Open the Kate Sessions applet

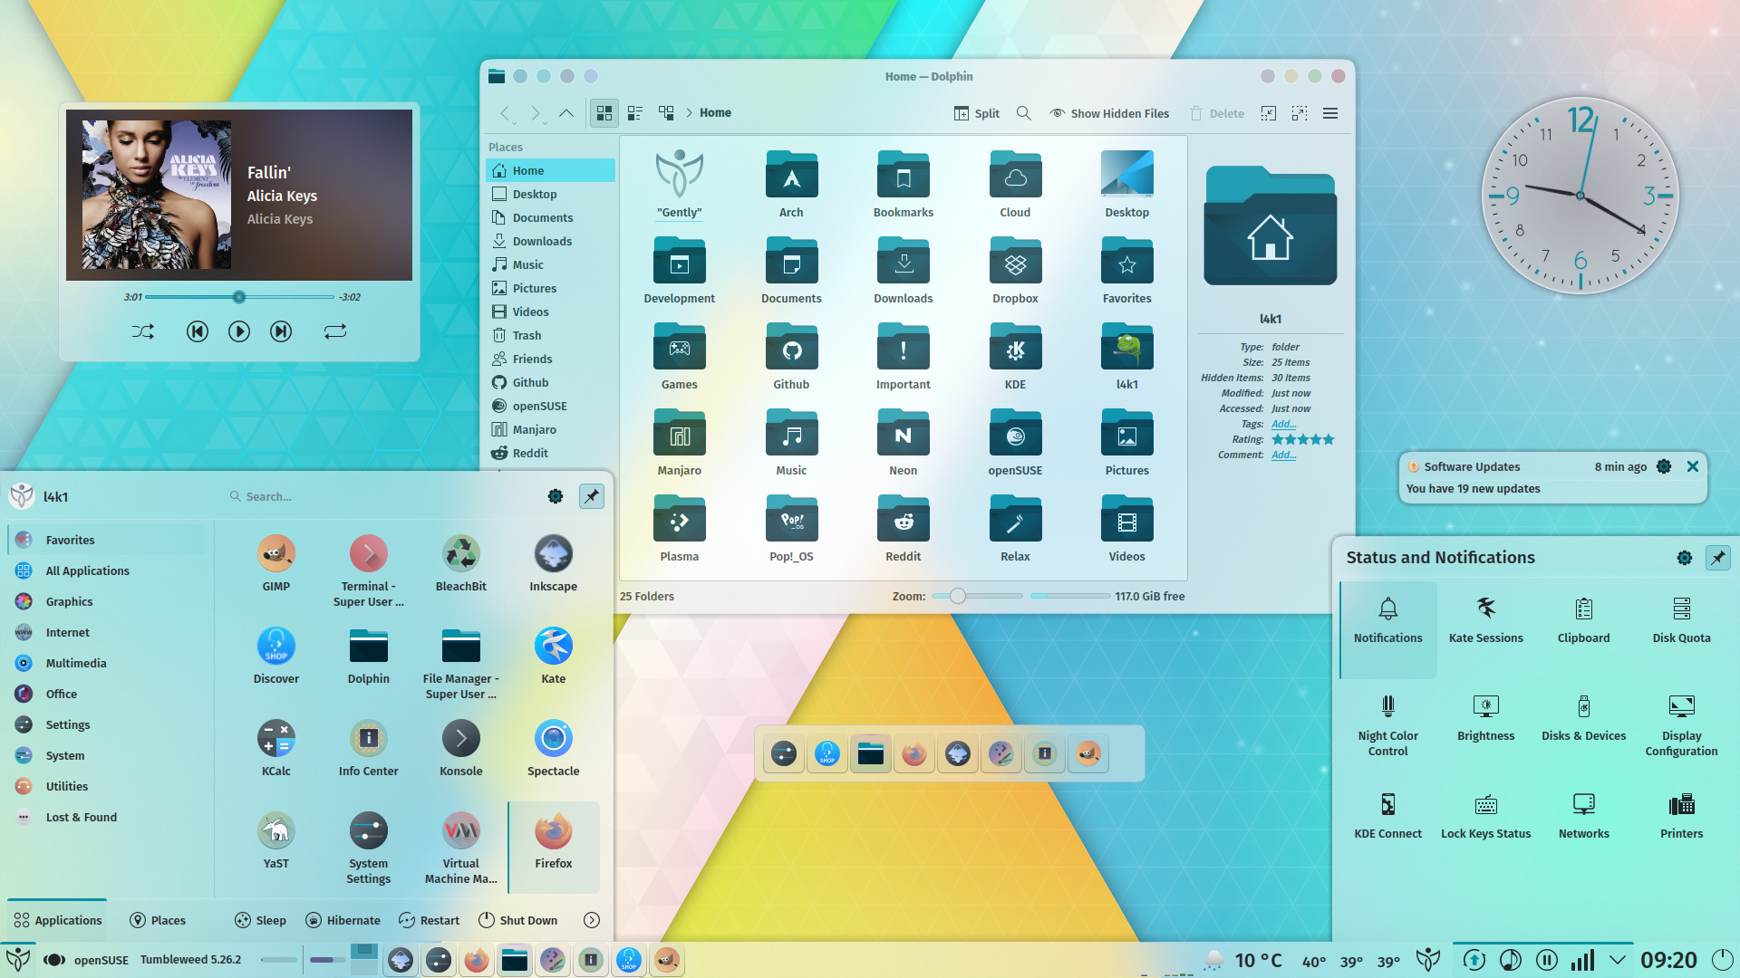[x=1485, y=621]
